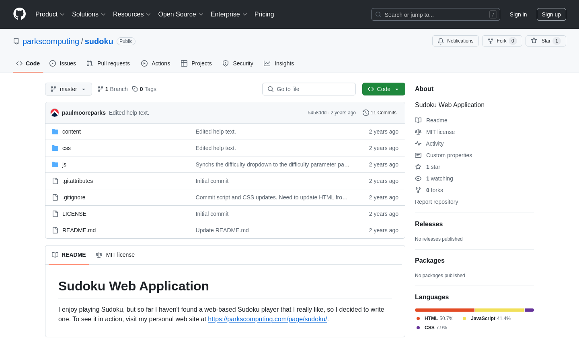Click the README.md file icon
The height and width of the screenshot is (361, 579).
click(x=55, y=230)
